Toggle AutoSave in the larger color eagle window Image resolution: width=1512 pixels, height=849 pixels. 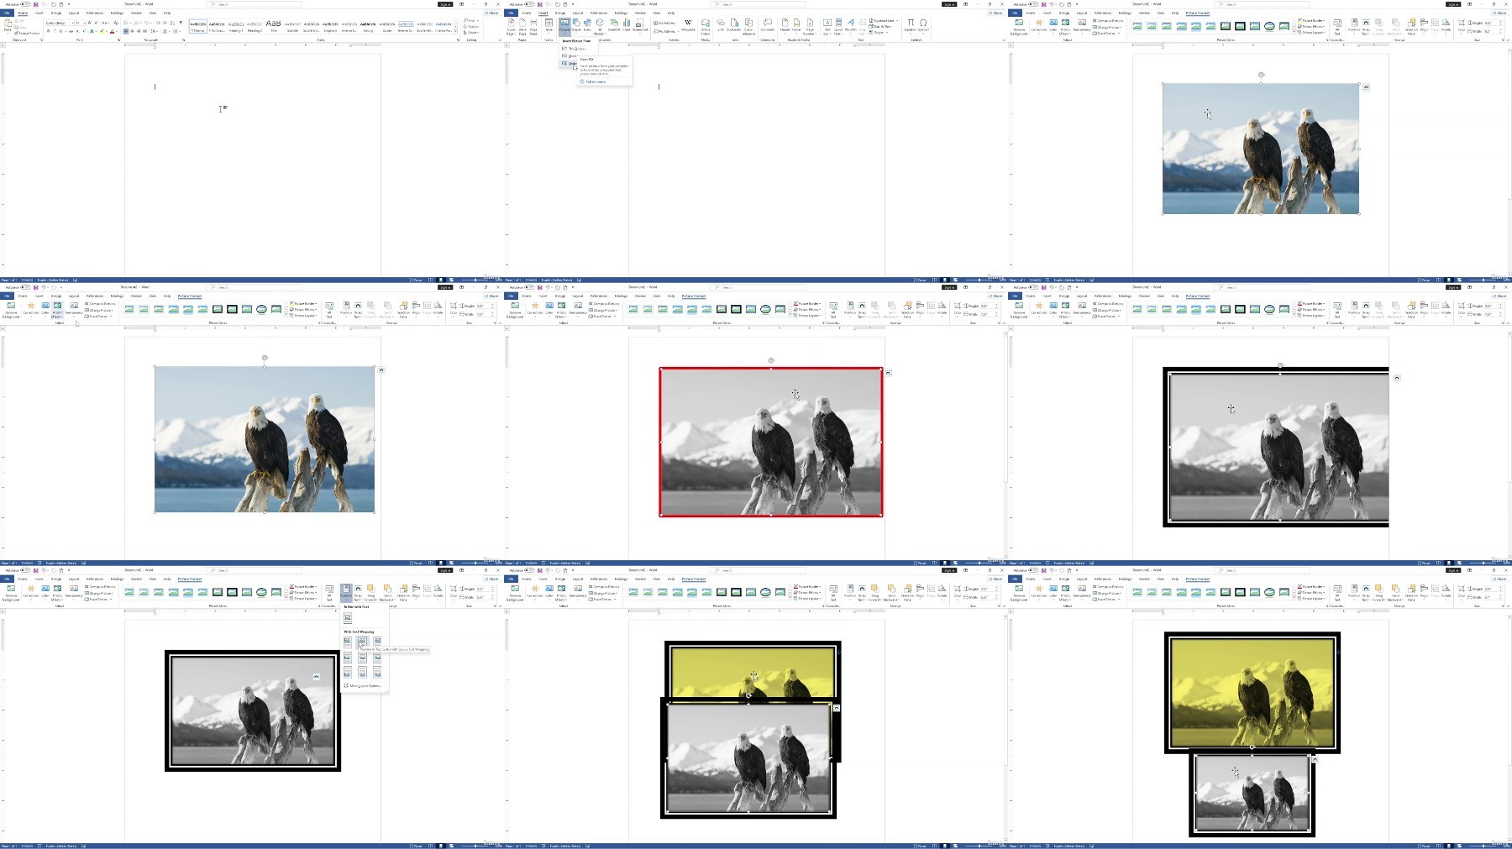click(x=25, y=287)
